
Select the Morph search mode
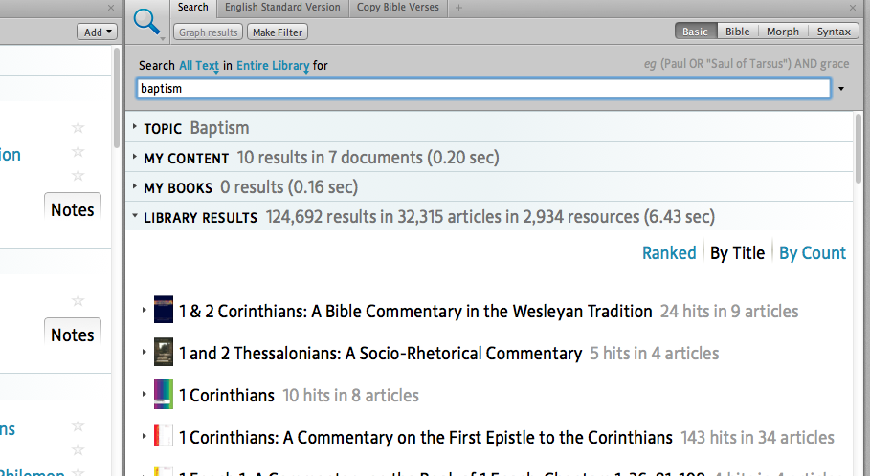click(x=782, y=32)
